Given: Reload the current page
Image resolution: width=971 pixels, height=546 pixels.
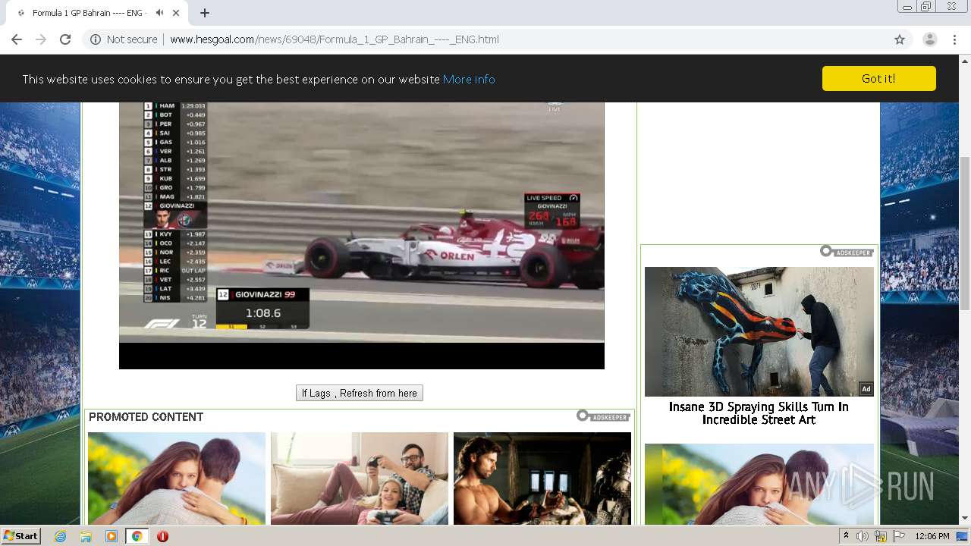Looking at the screenshot, I should click(x=65, y=39).
